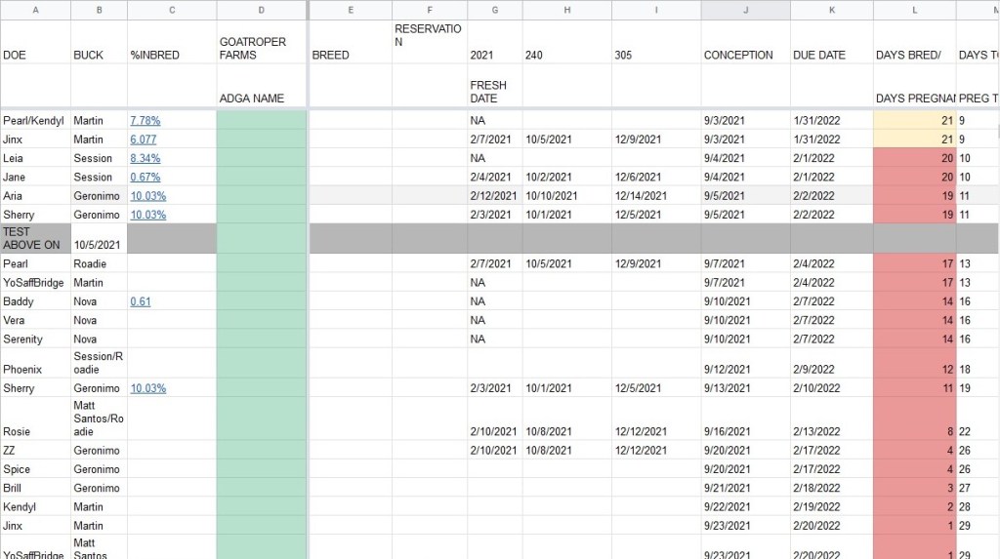Click the column L header
The image size is (1000, 559).
click(x=914, y=10)
